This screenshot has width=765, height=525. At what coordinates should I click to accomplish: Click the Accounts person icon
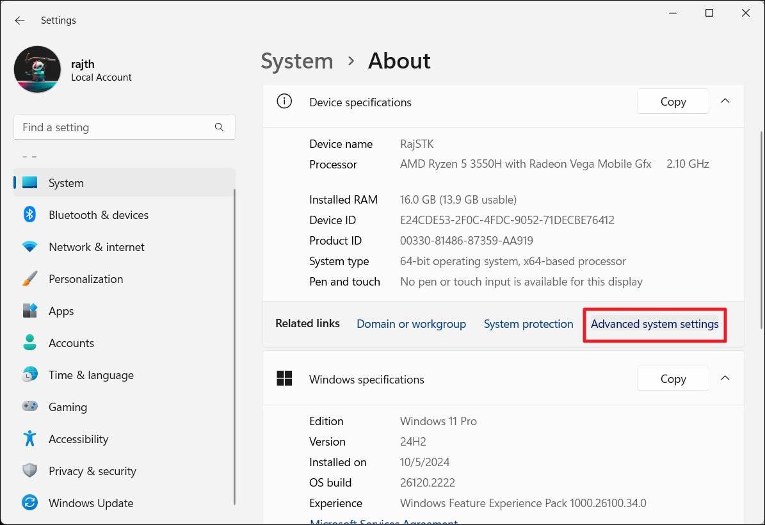29,343
